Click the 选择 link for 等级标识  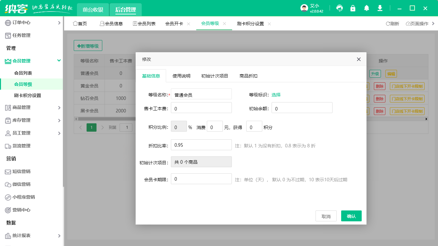coord(276,95)
